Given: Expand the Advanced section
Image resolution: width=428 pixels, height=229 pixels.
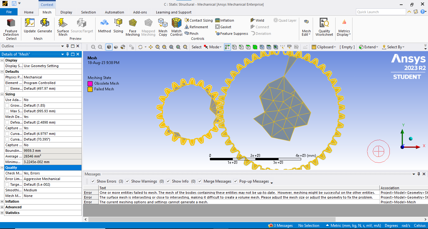Looking at the screenshot, I should click(x=3, y=207).
